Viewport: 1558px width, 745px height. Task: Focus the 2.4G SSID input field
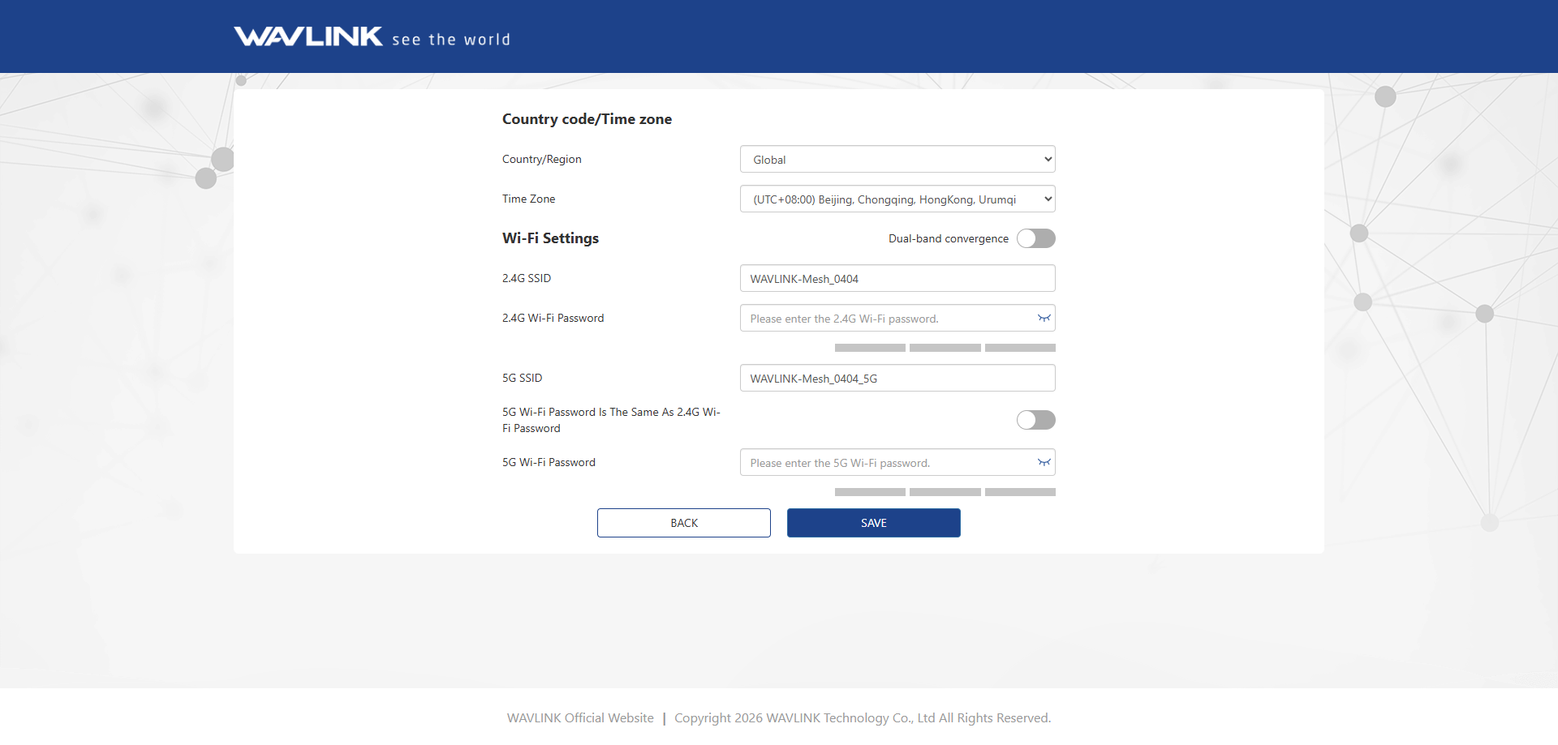coord(897,279)
